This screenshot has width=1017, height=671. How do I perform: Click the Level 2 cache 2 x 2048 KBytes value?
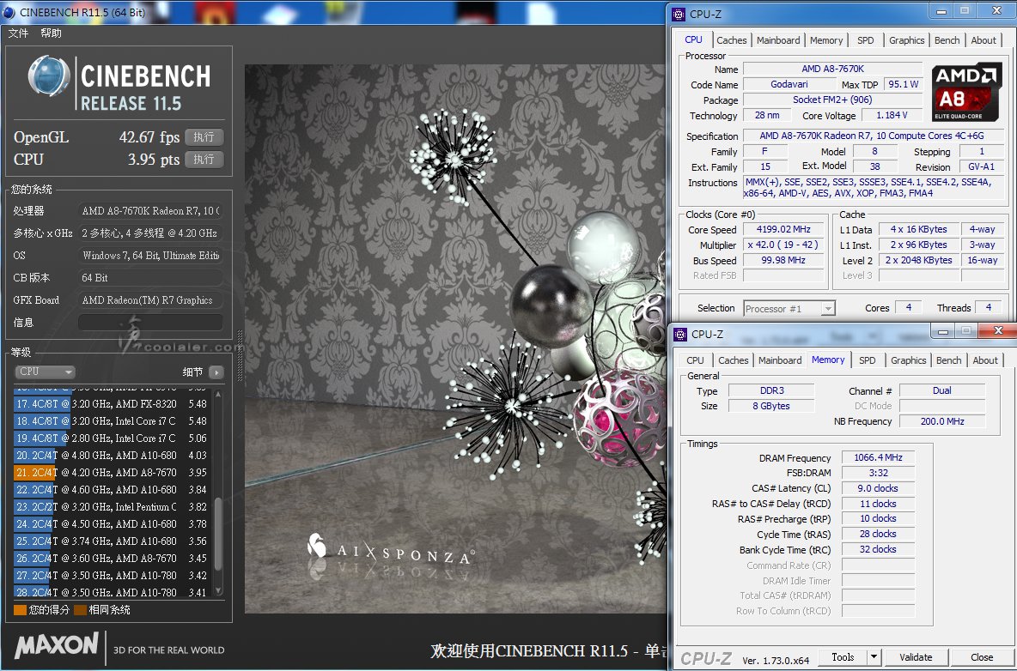pyautogui.click(x=919, y=260)
